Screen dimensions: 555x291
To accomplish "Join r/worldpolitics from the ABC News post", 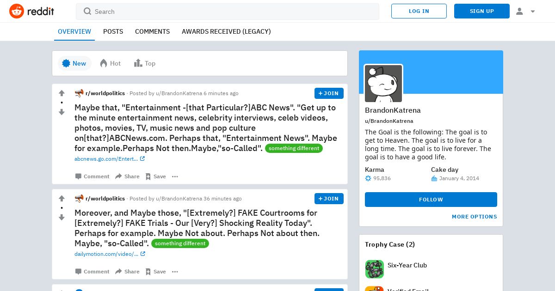I will pos(329,93).
